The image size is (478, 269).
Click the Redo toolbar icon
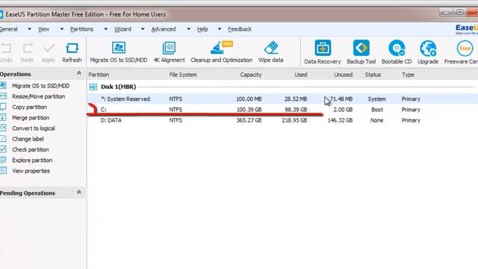[28, 48]
